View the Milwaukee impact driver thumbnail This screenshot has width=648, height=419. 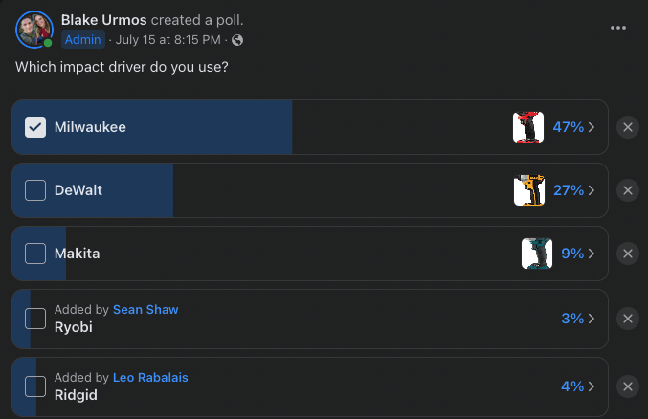[x=528, y=127]
